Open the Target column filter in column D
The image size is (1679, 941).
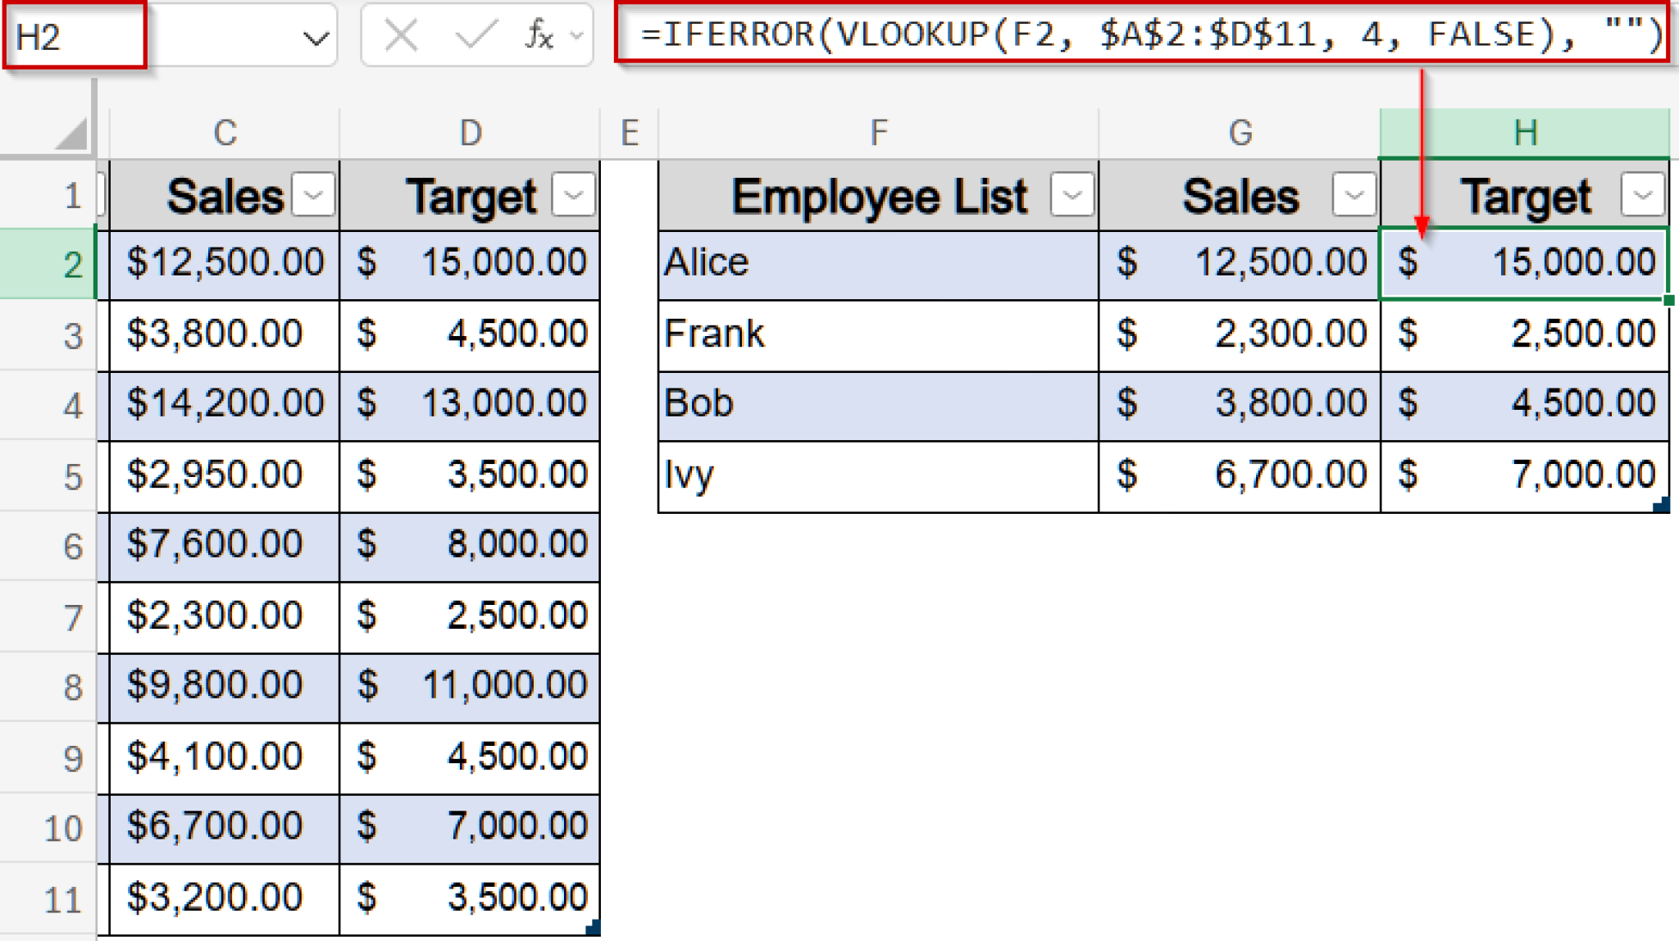(x=574, y=195)
